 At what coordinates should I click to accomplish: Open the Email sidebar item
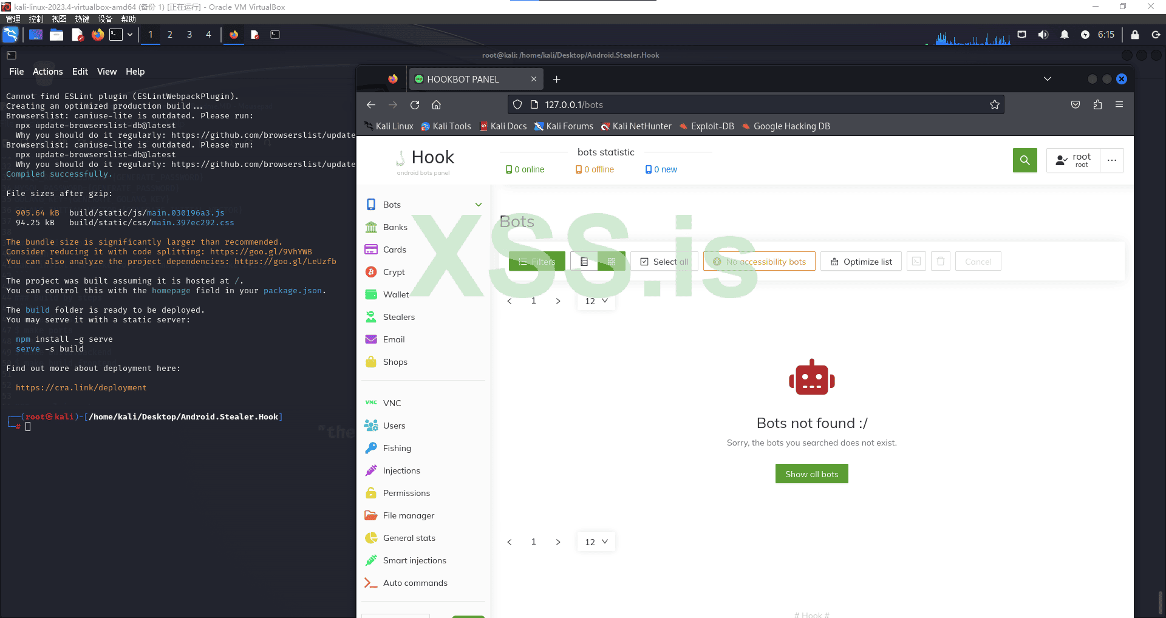point(424,340)
